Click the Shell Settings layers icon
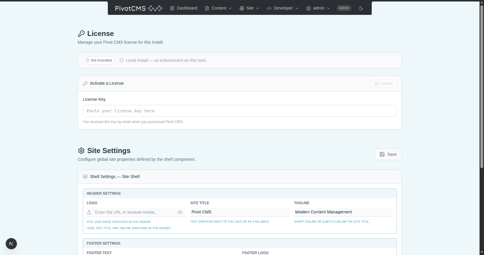484x255 pixels. tap(85, 177)
